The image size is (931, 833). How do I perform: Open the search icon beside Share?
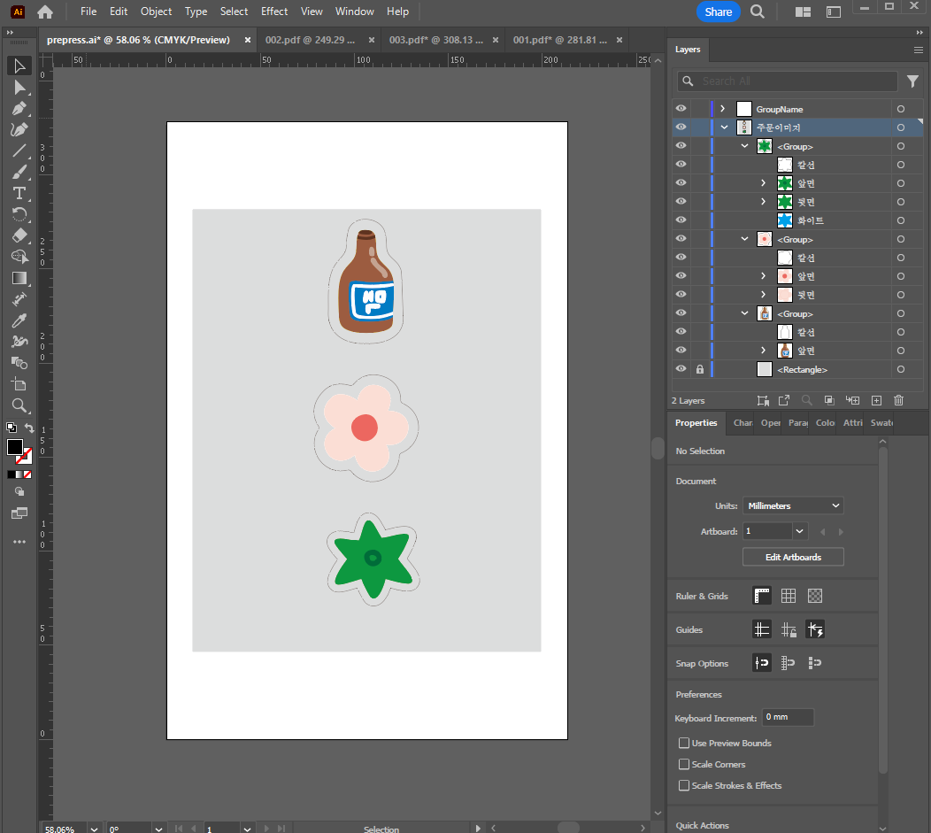click(x=757, y=12)
